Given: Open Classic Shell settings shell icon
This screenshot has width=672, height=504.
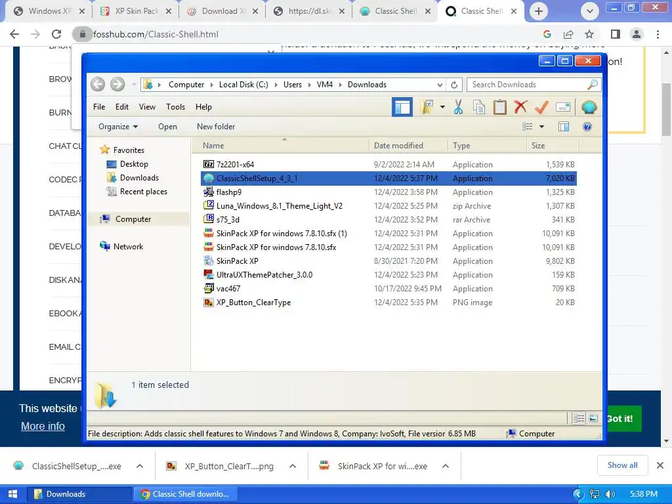Looking at the screenshot, I should coord(589,107).
